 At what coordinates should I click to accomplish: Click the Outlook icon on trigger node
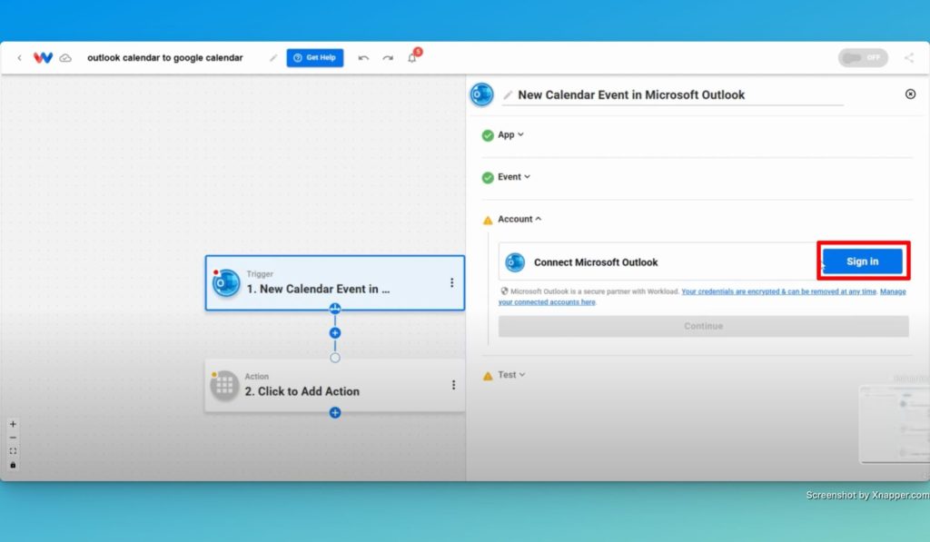coord(226,283)
